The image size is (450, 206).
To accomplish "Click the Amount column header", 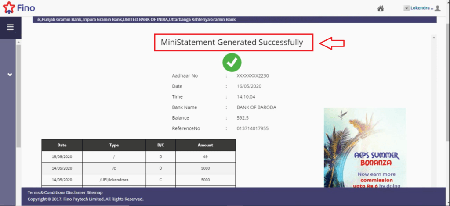I will point(206,145).
